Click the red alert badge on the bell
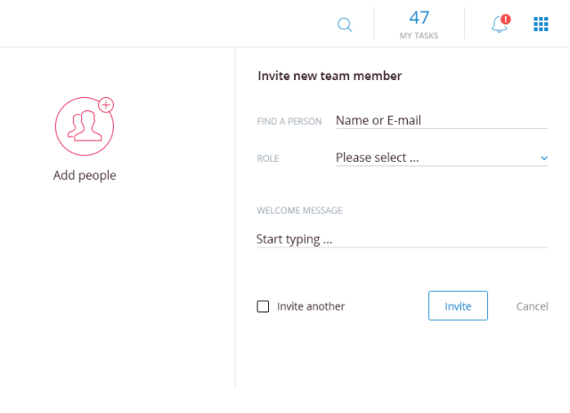Viewport: 570px width, 413px height. [x=506, y=19]
